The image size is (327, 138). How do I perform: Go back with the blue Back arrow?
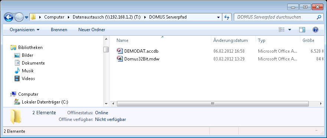(9, 17)
